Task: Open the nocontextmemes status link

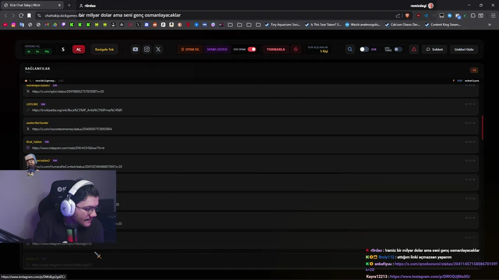Action: 72,129
